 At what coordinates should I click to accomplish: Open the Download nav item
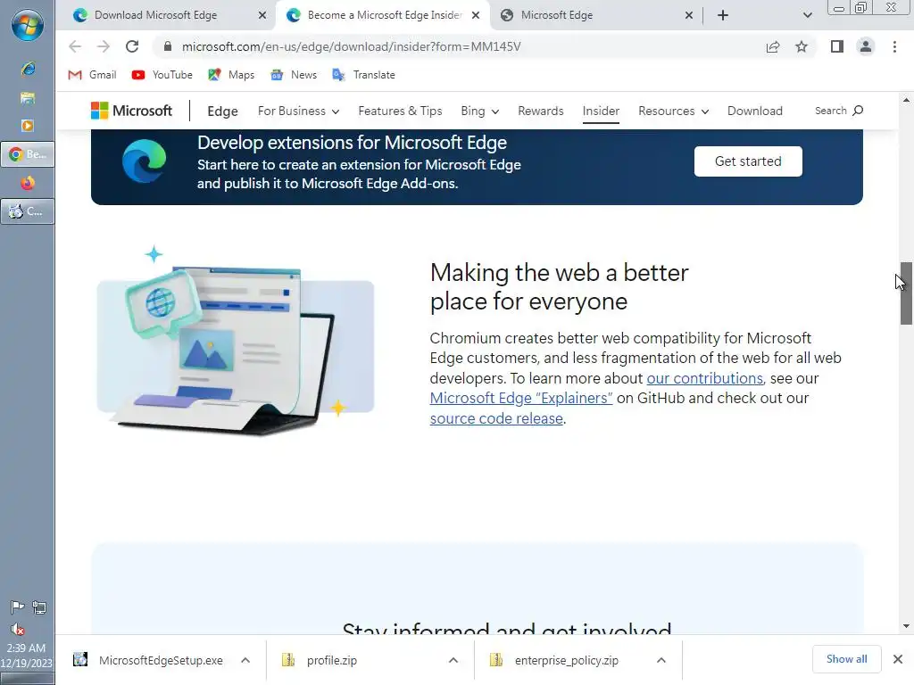pos(754,111)
